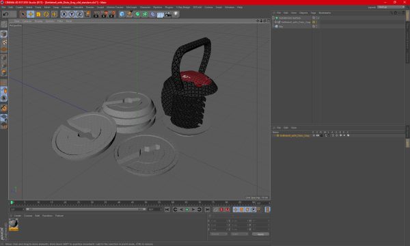Step to previous frame
The height and width of the screenshot is (246, 410).
tap(181, 210)
